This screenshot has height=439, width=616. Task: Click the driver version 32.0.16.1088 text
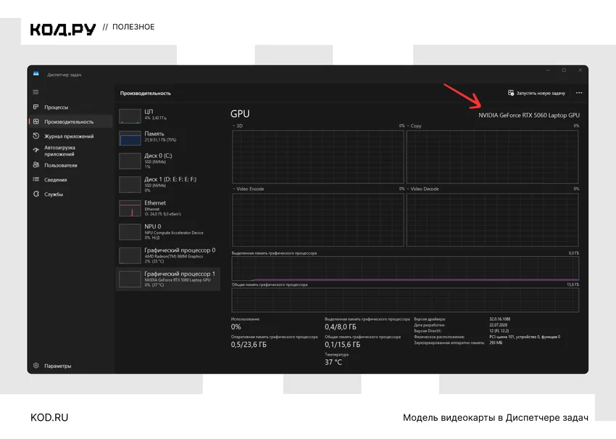click(x=500, y=319)
